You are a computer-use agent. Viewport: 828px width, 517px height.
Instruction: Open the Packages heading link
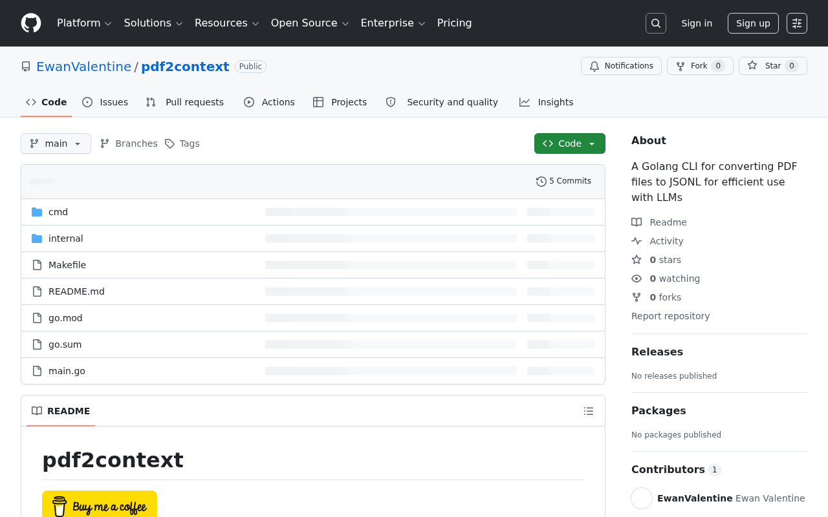pyautogui.click(x=659, y=410)
